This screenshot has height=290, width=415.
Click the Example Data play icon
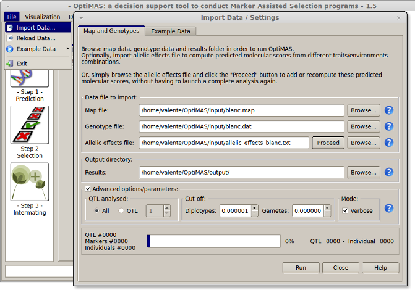pyautogui.click(x=10, y=49)
